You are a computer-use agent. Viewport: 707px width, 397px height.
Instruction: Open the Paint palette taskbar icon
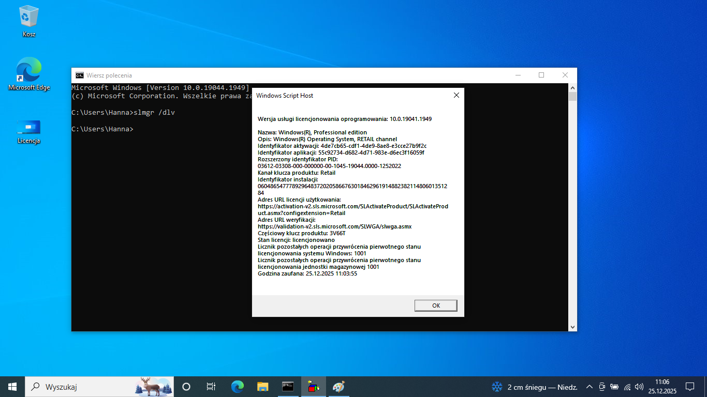point(338,387)
